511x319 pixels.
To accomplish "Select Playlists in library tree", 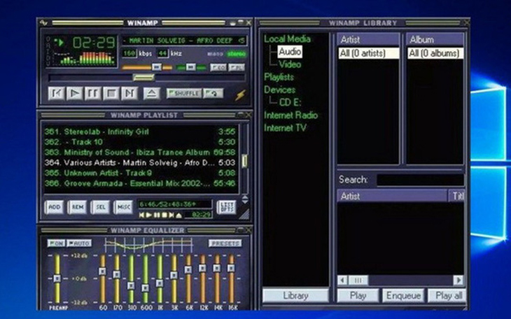I will pyautogui.click(x=279, y=77).
